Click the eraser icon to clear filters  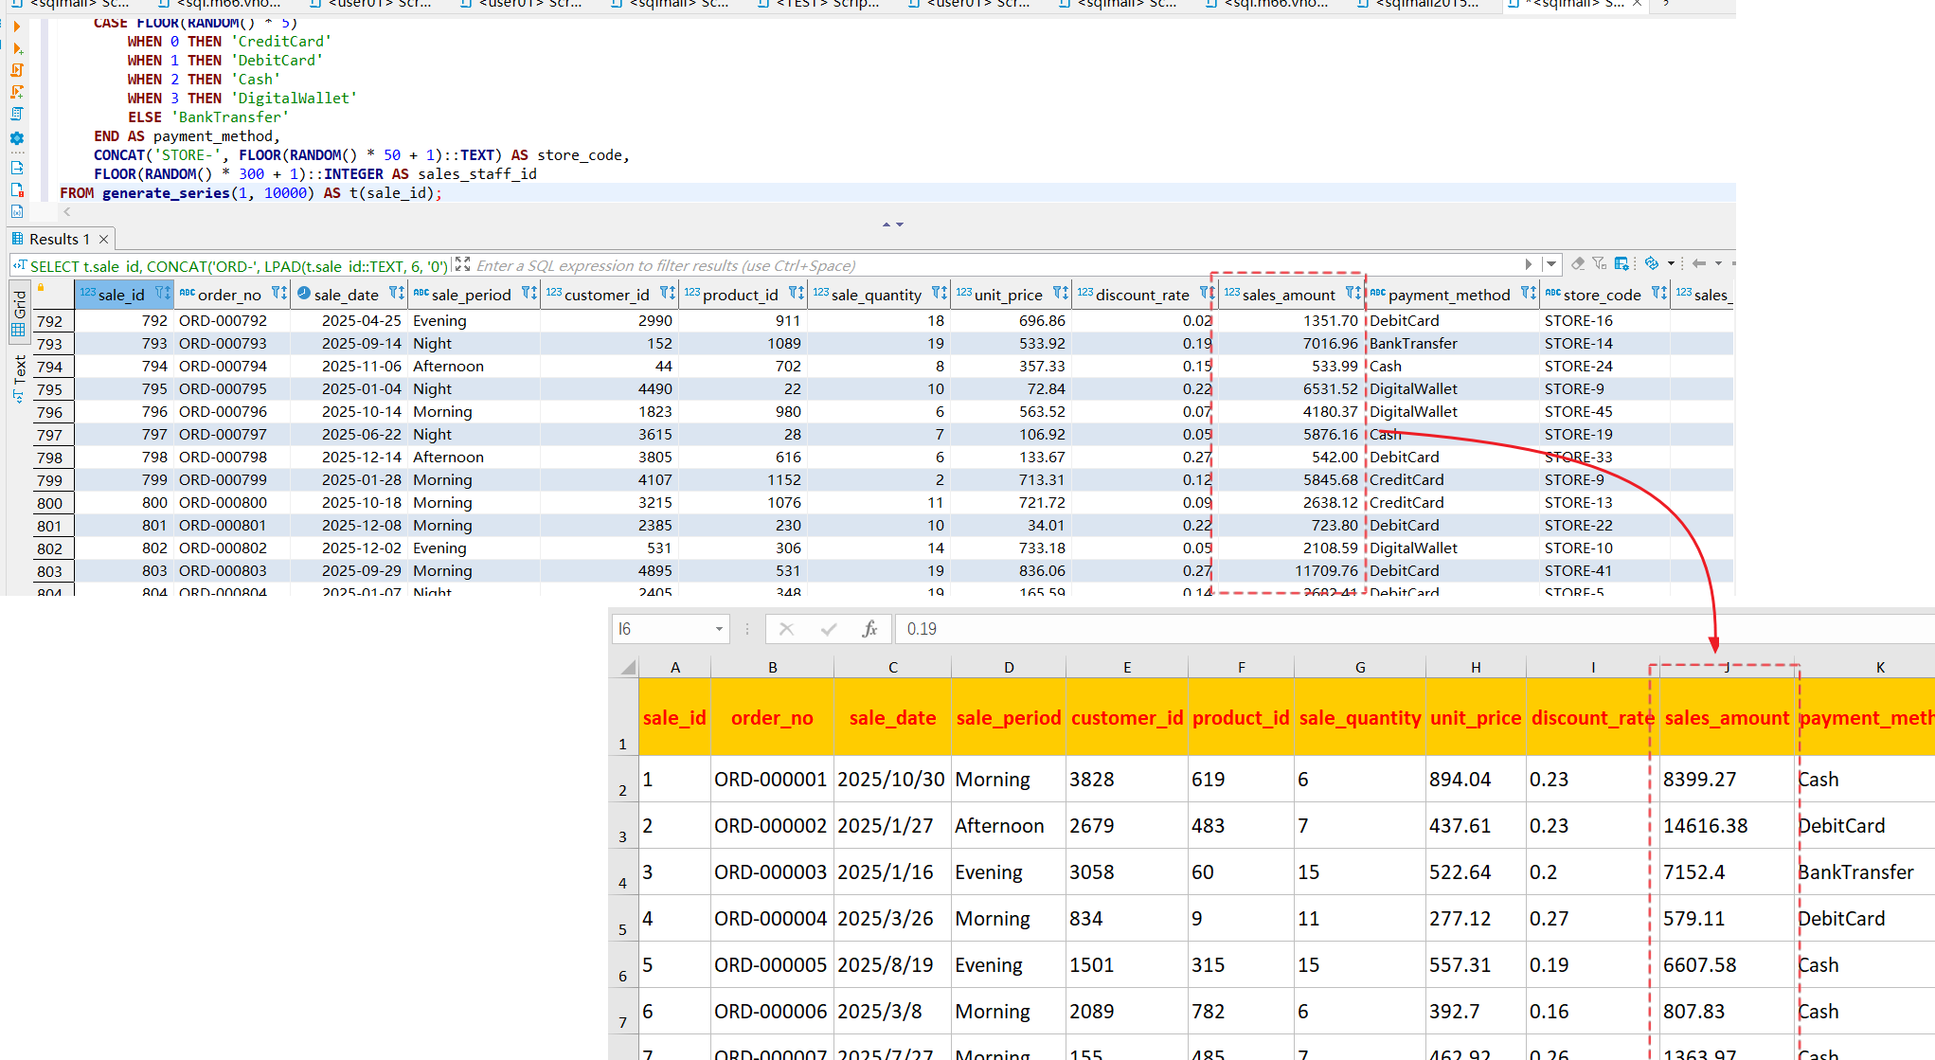(1578, 263)
